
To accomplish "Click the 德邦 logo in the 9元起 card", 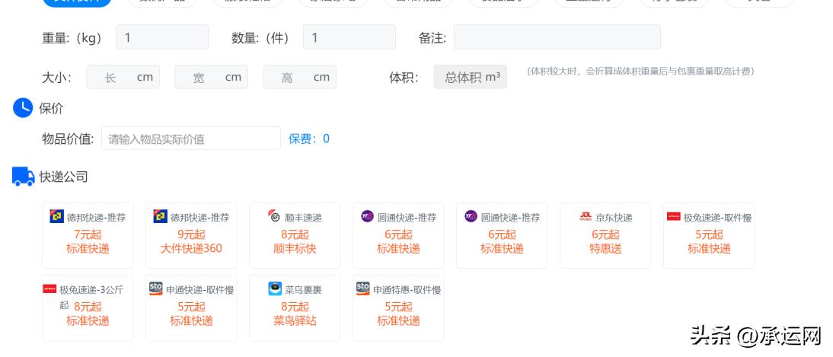I will (161, 216).
